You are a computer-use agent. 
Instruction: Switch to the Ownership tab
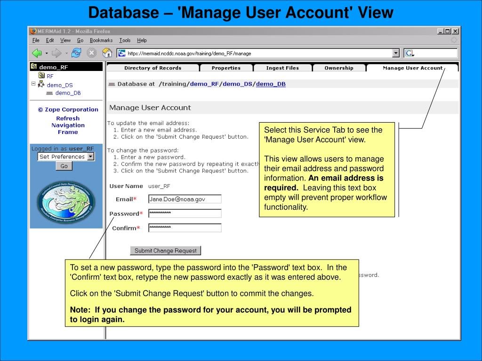pyautogui.click(x=339, y=68)
